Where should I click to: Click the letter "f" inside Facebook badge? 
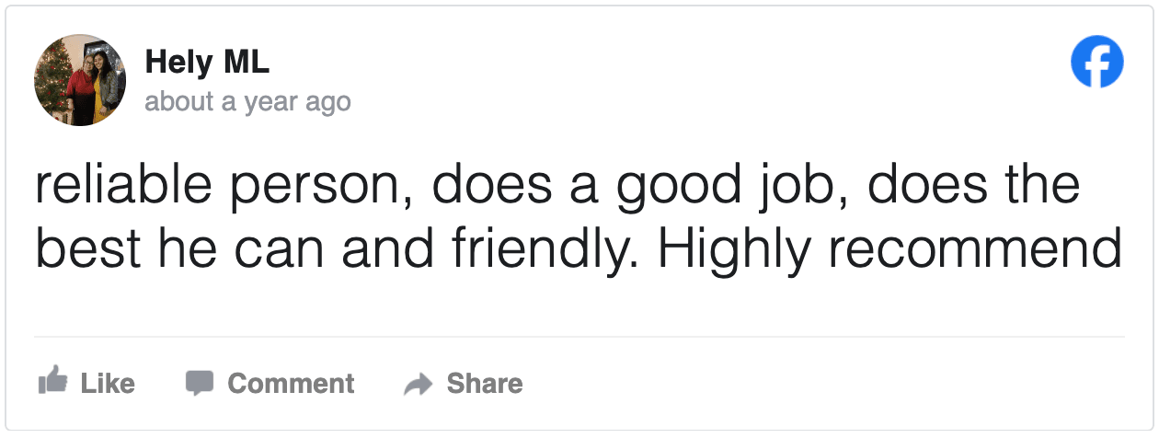[x=1100, y=64]
